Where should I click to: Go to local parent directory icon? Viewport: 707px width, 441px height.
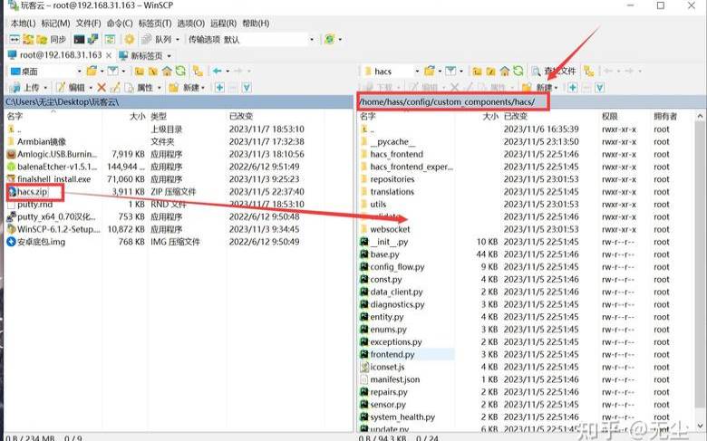click(140, 72)
